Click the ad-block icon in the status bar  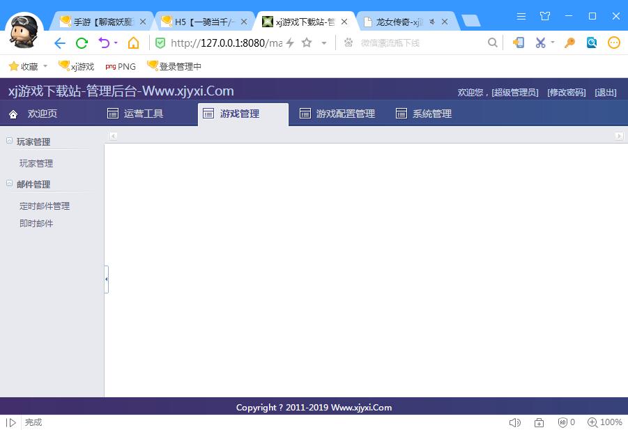click(x=563, y=422)
